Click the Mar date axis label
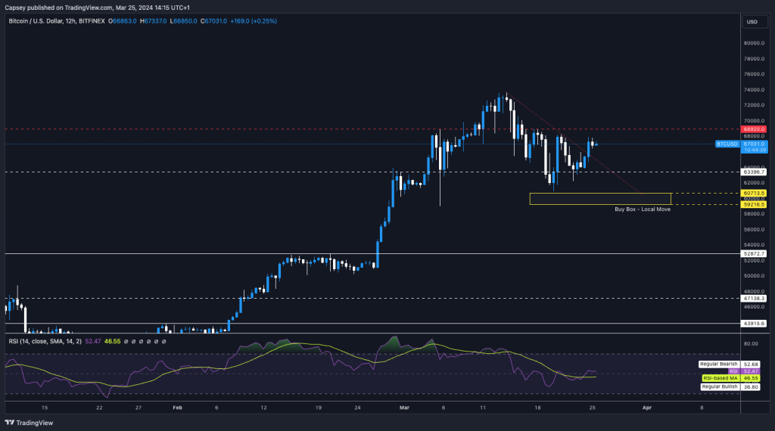The width and height of the screenshot is (775, 431). pos(404,408)
